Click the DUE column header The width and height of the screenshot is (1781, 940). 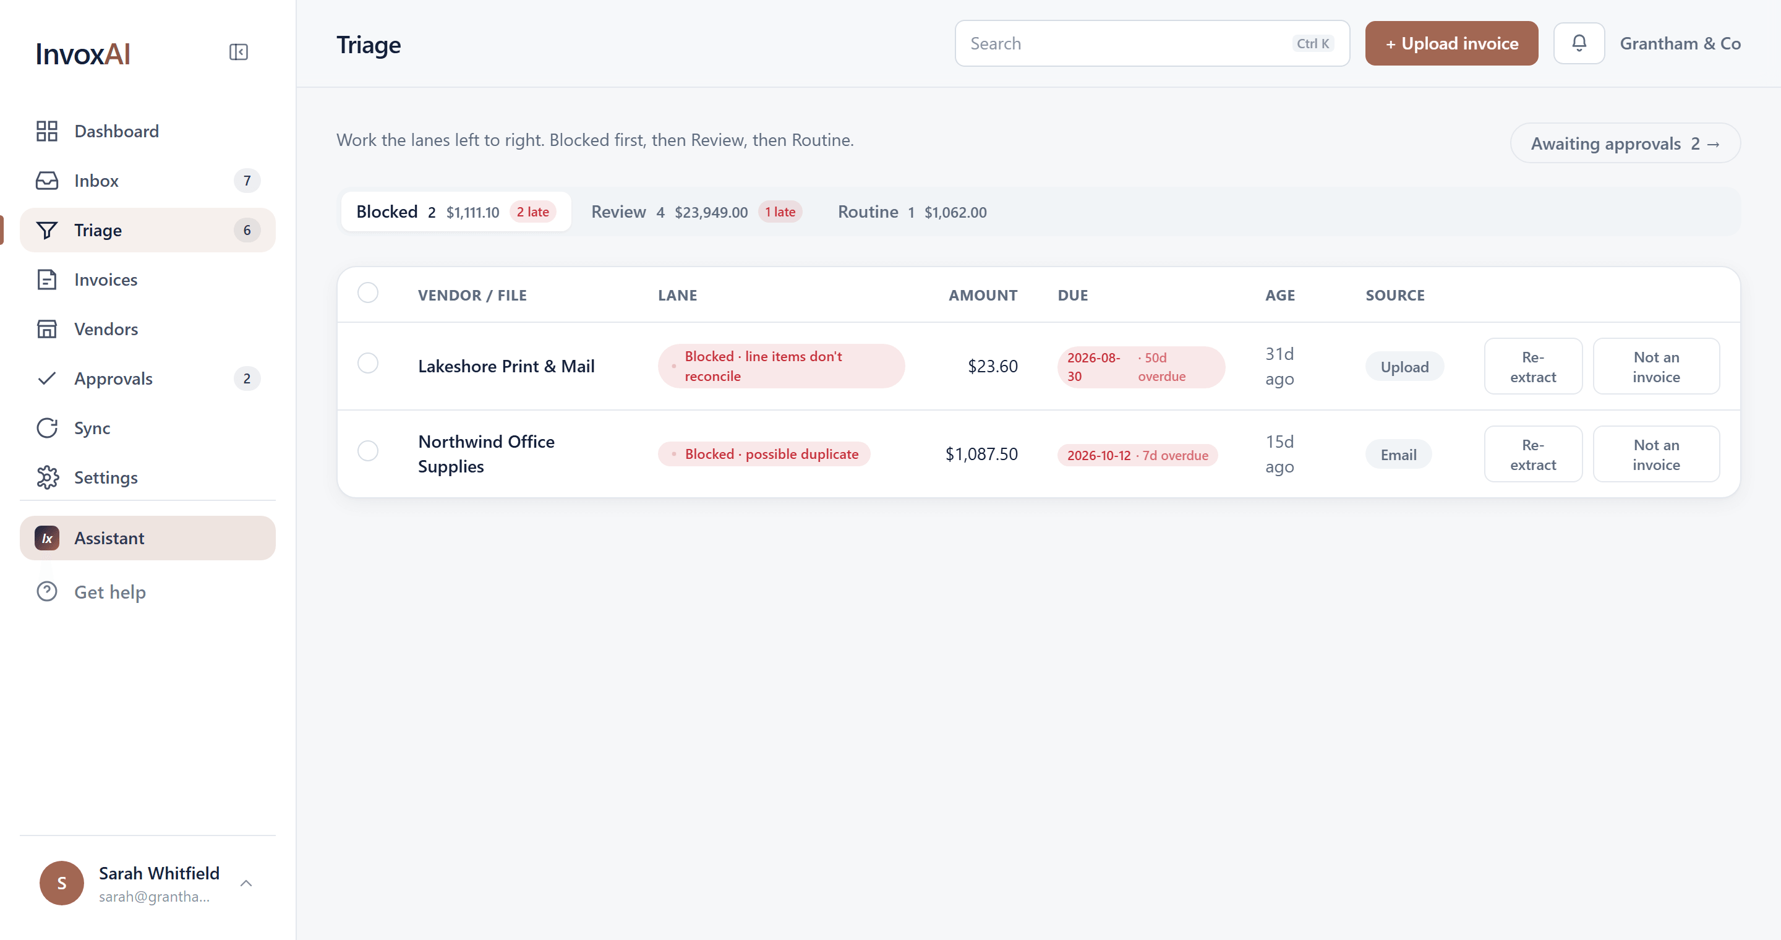pos(1072,295)
